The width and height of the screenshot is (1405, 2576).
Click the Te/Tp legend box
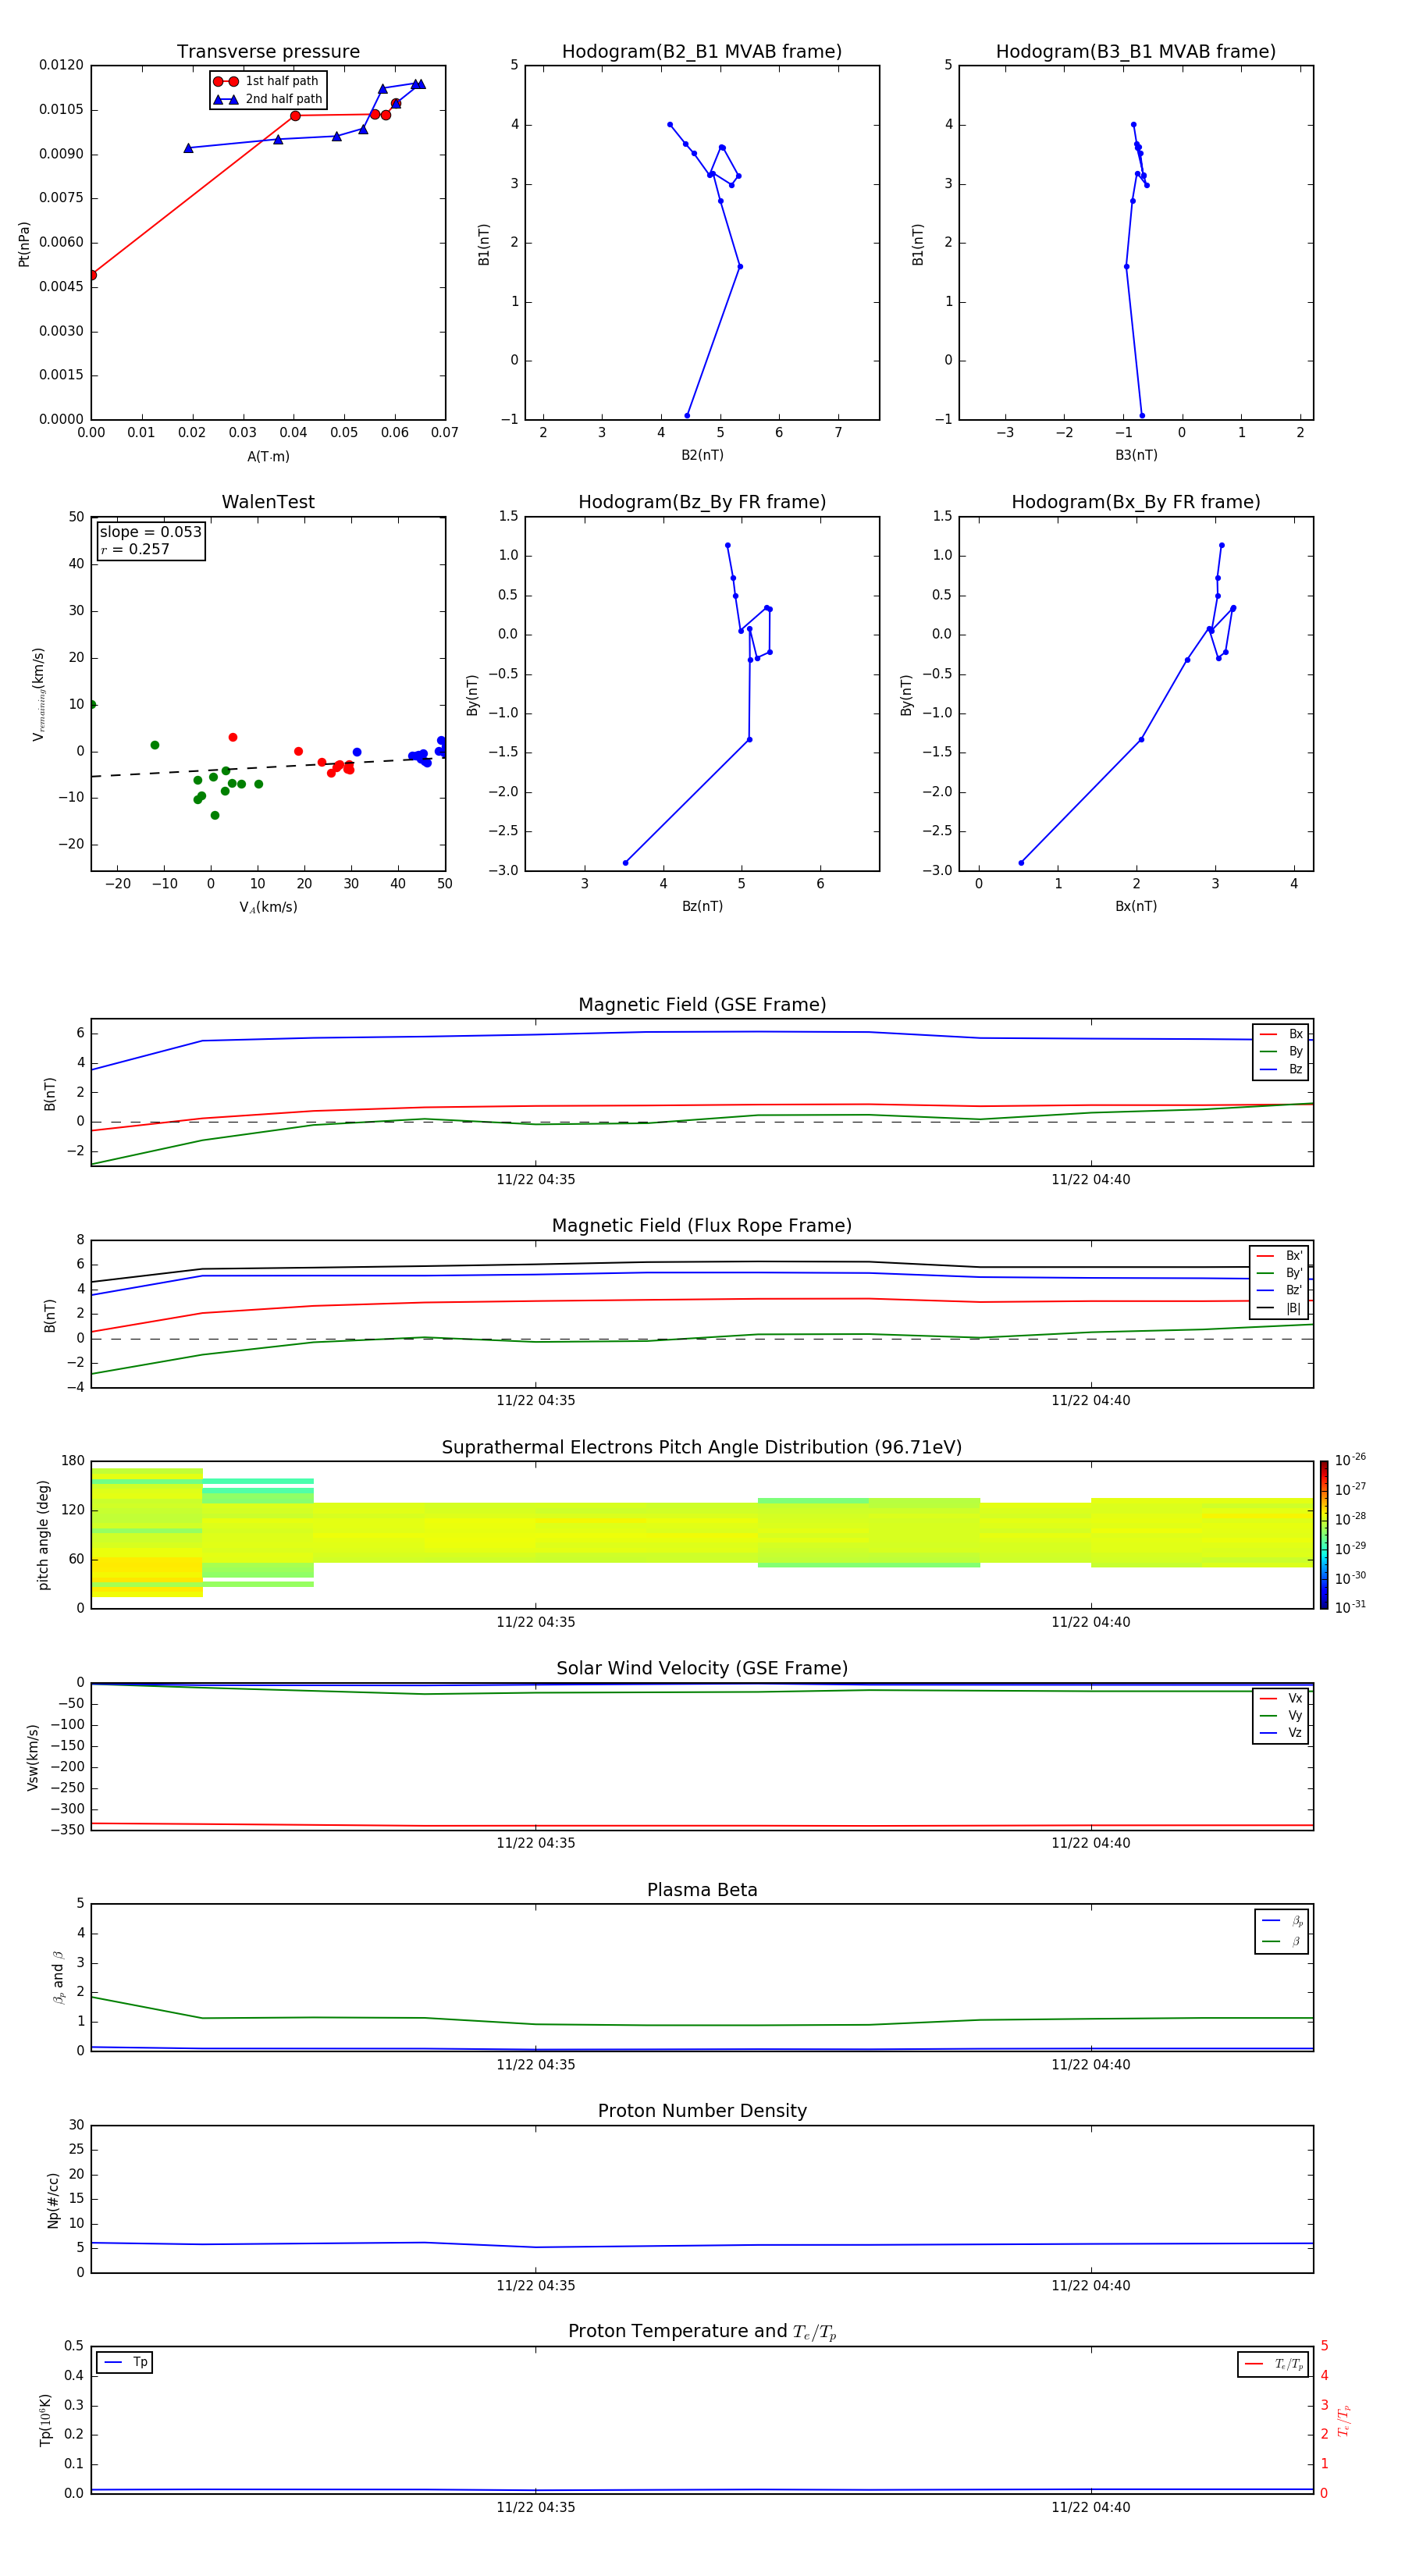[1272, 2365]
